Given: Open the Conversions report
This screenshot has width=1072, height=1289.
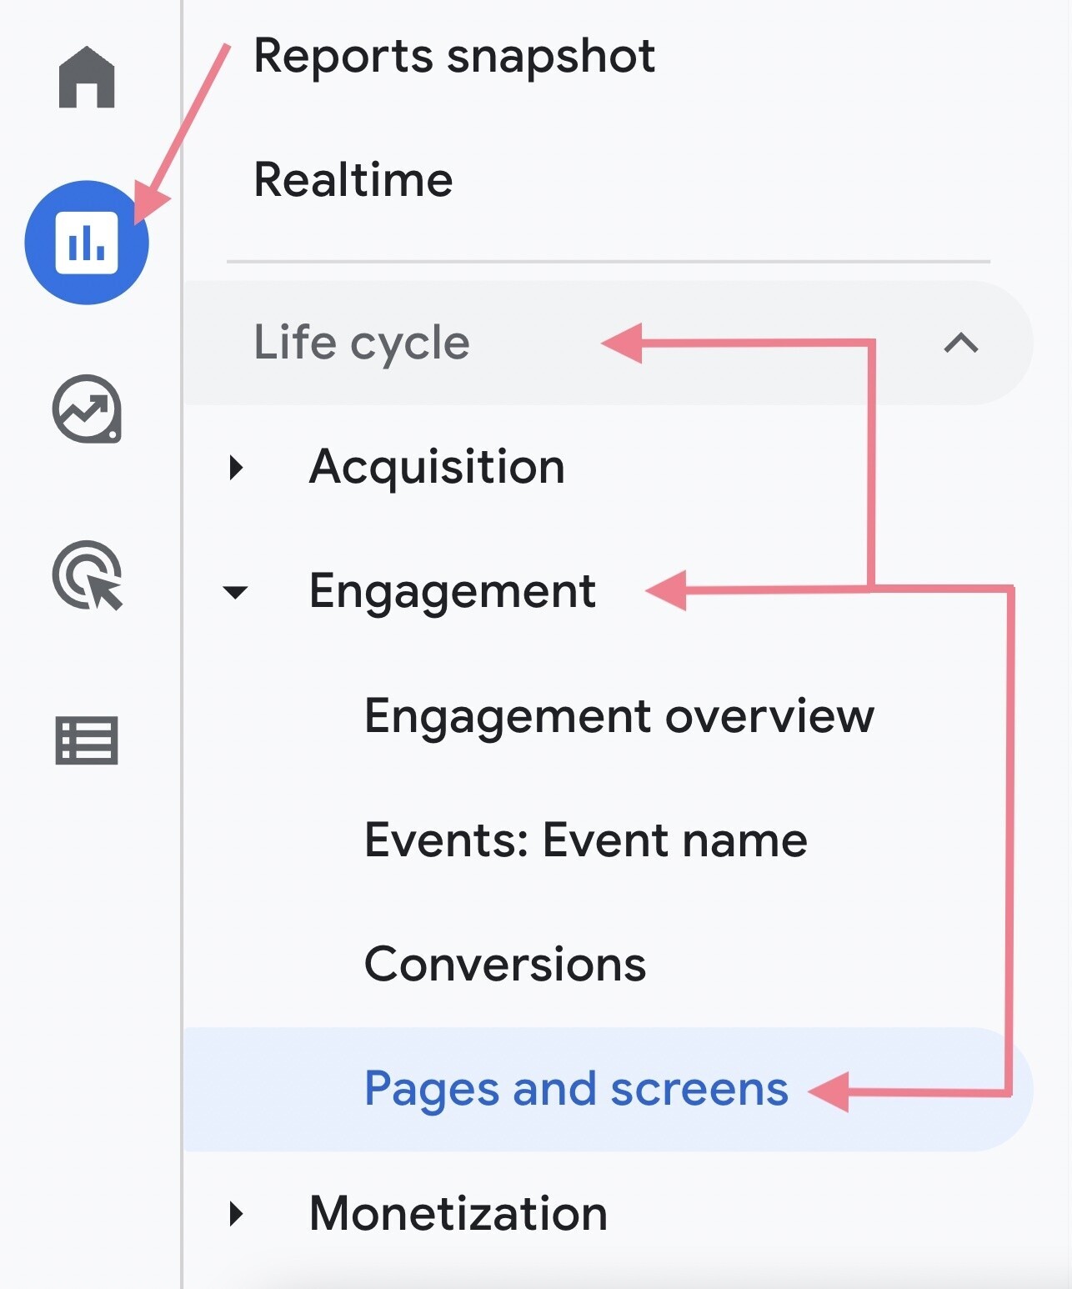Looking at the screenshot, I should click(505, 965).
